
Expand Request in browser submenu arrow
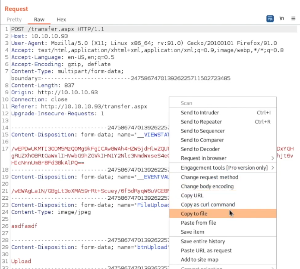272,158
